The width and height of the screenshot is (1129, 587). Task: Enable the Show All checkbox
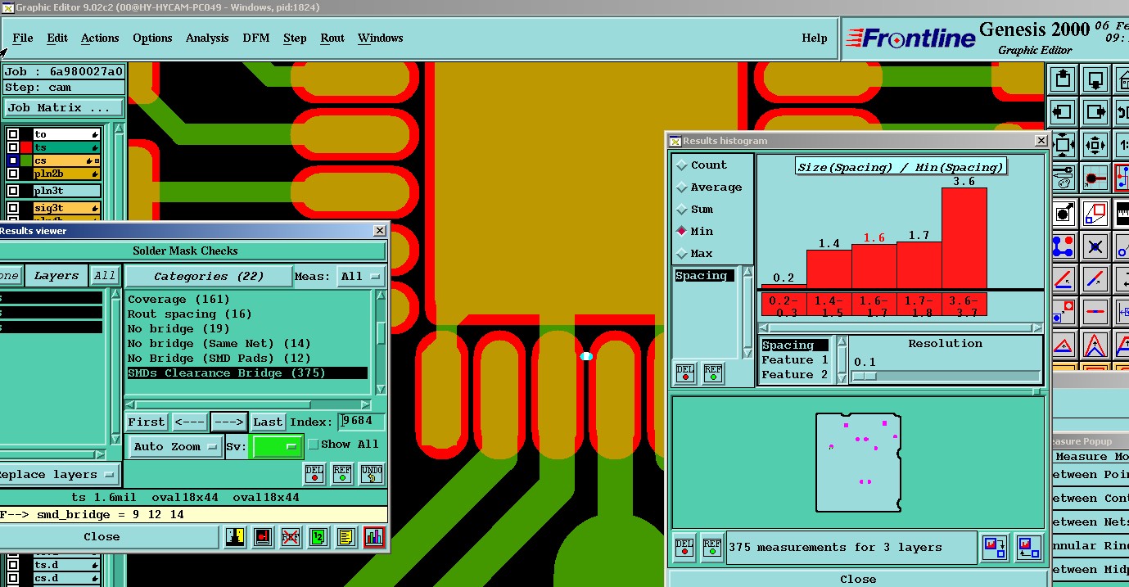pos(313,445)
